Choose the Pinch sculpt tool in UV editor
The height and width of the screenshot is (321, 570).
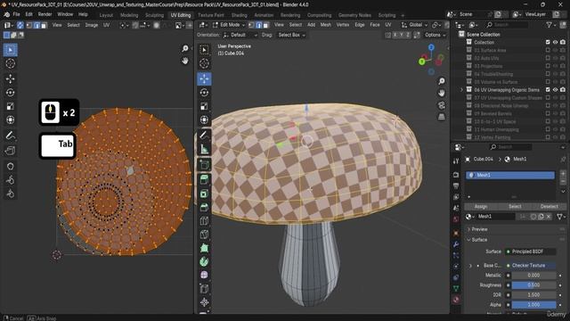[10, 193]
